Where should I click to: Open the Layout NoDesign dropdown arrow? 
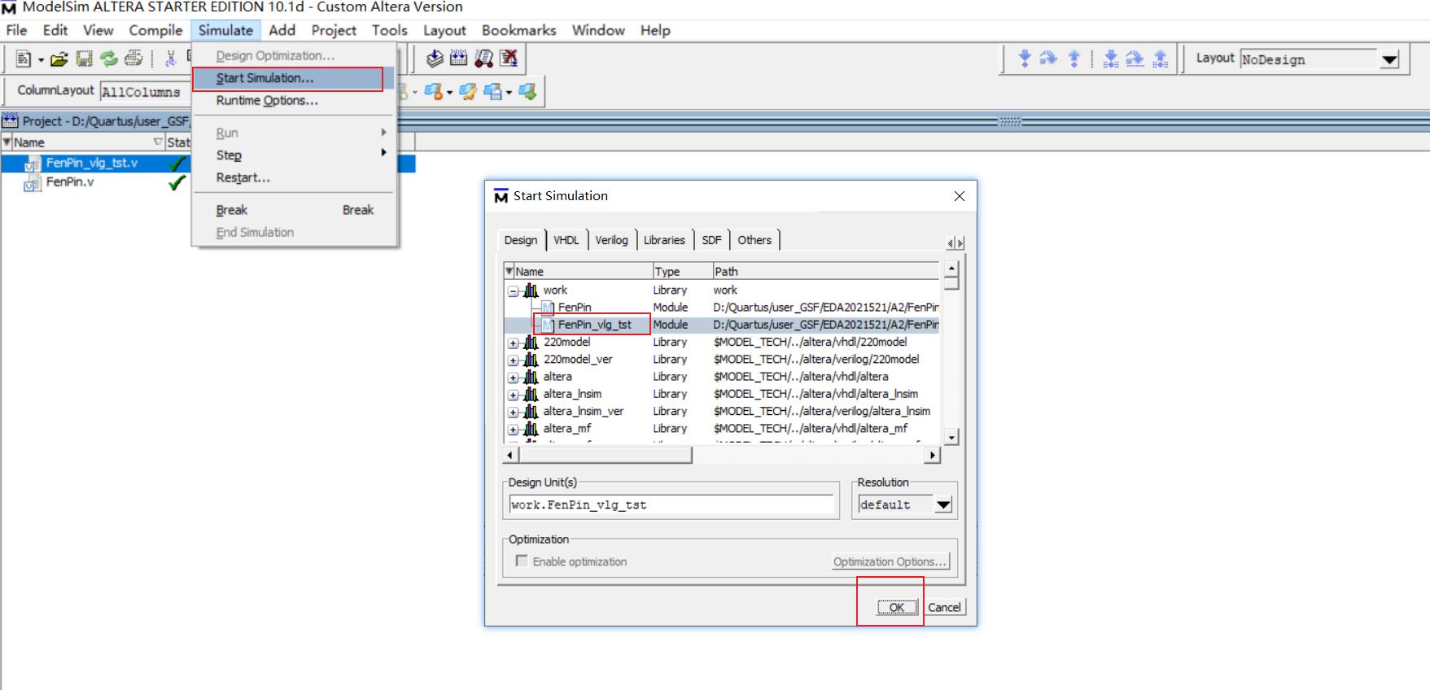(x=1390, y=59)
